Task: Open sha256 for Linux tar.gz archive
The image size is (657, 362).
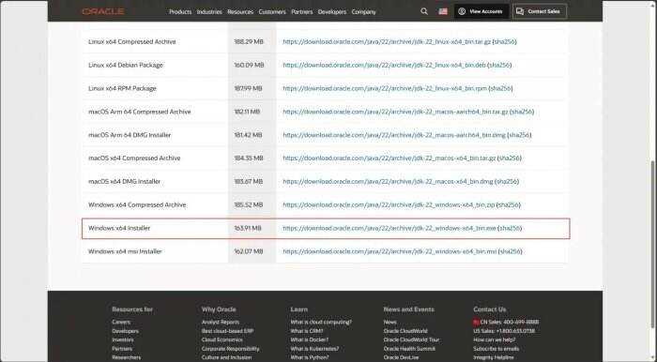Action: (x=505, y=42)
